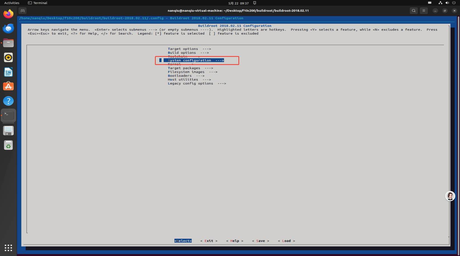Click the < Exit > button
460x256 pixels.
click(209, 241)
